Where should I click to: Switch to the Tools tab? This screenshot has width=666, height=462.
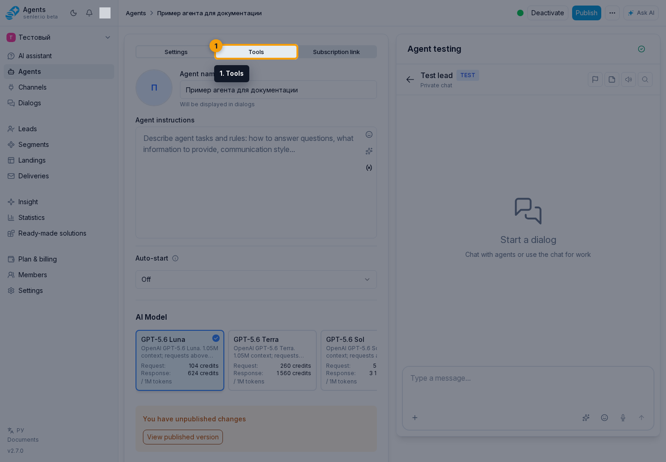[256, 52]
